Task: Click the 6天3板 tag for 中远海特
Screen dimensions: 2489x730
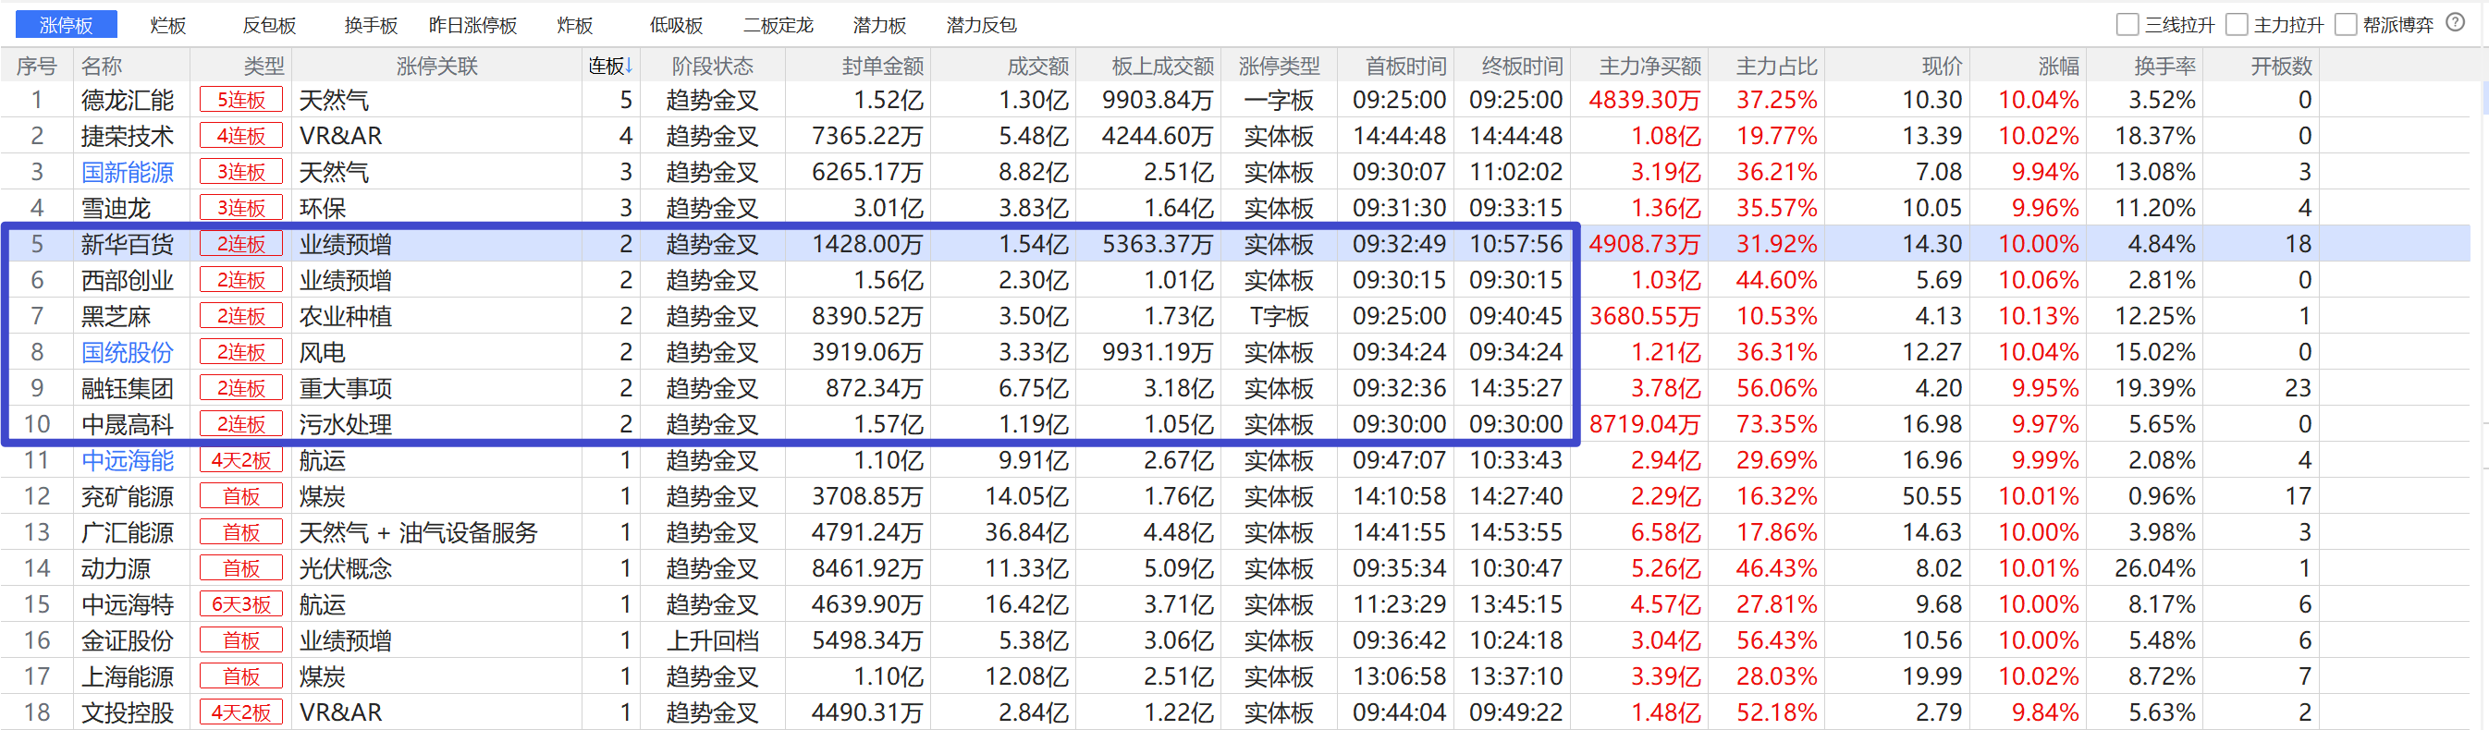Action: [x=241, y=605]
